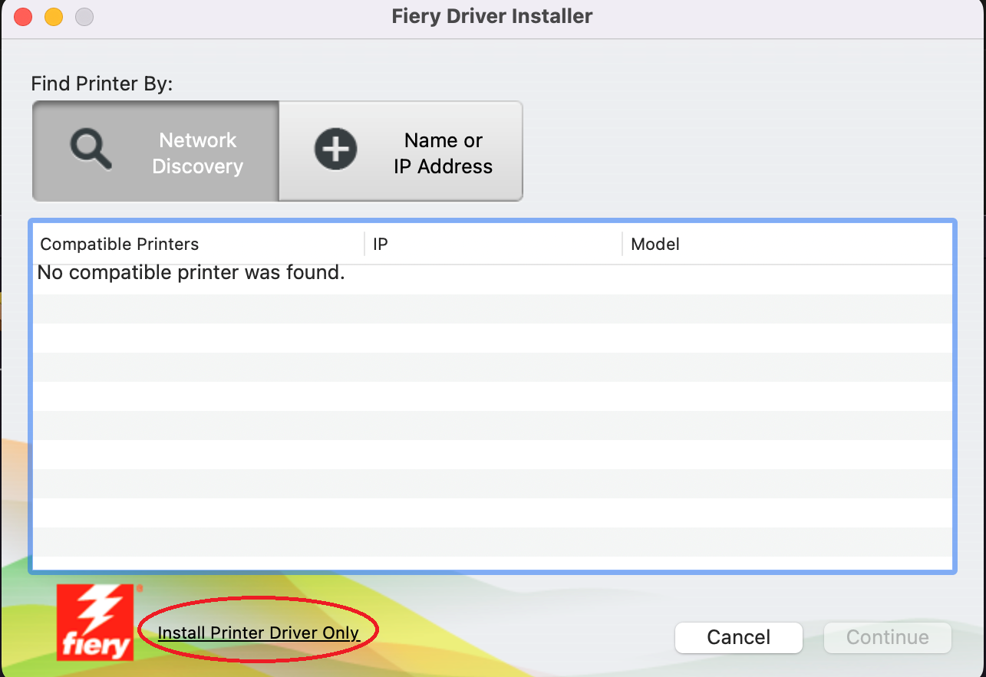Click the 'Find Printer By:' label
The image size is (986, 677).
(x=102, y=84)
